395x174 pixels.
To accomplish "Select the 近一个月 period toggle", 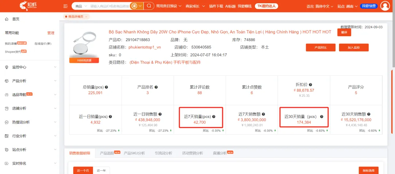I will click(x=83, y=170).
